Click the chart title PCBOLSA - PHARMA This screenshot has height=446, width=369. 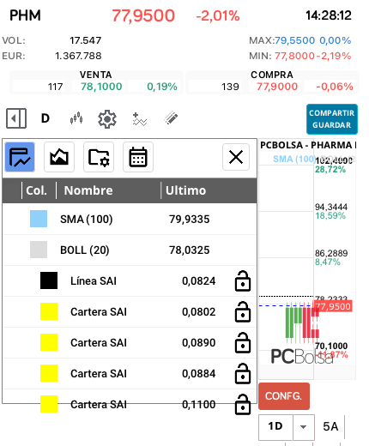pos(308,145)
